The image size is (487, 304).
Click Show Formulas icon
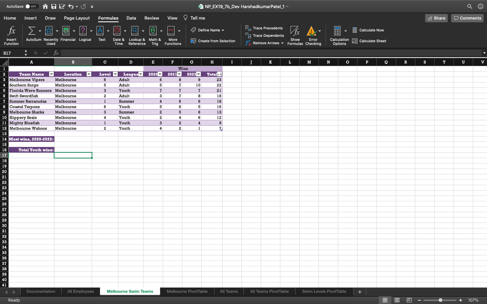295,31
